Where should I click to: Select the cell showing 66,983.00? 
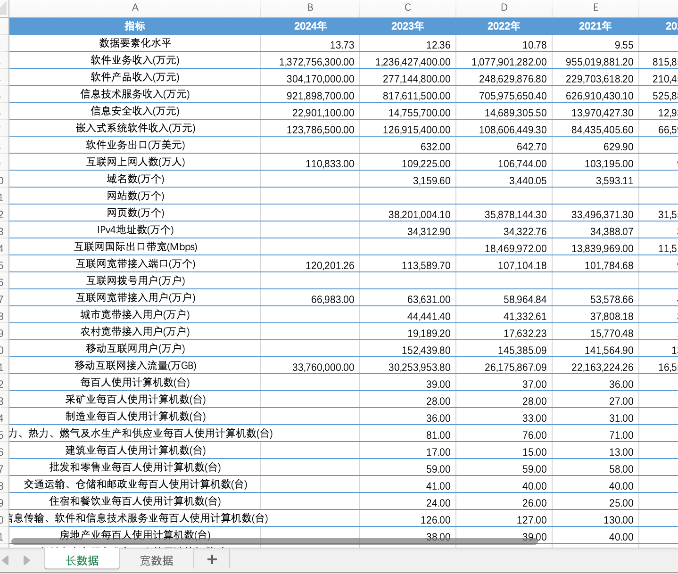click(310, 298)
